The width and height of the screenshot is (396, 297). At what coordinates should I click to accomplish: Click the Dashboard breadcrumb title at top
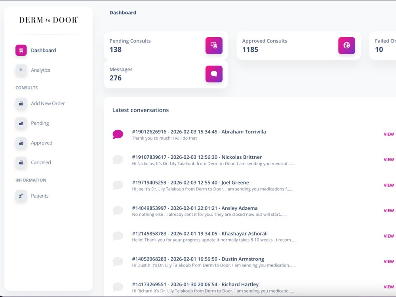pyautogui.click(x=123, y=13)
